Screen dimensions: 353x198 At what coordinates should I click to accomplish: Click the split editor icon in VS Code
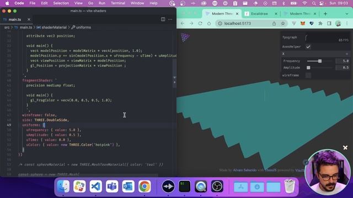[163, 20]
